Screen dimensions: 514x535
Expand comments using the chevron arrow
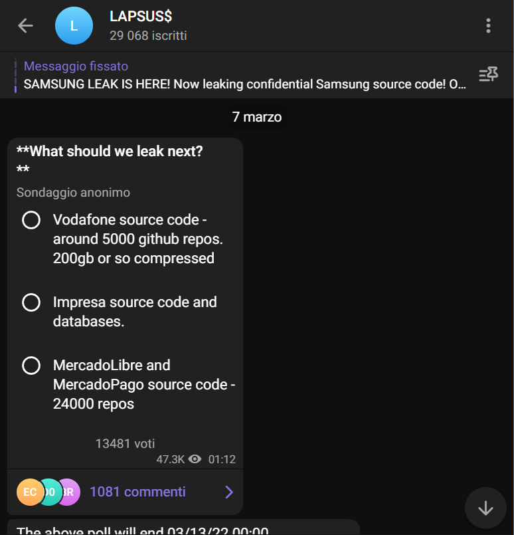point(229,492)
